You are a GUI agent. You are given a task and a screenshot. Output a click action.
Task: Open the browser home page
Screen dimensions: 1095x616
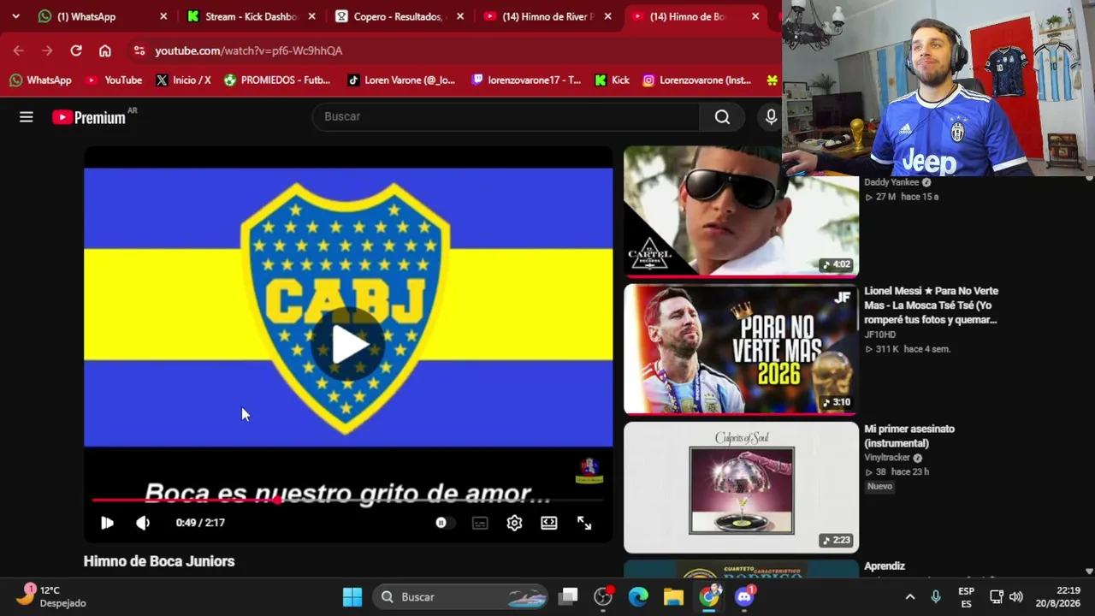[105, 50]
